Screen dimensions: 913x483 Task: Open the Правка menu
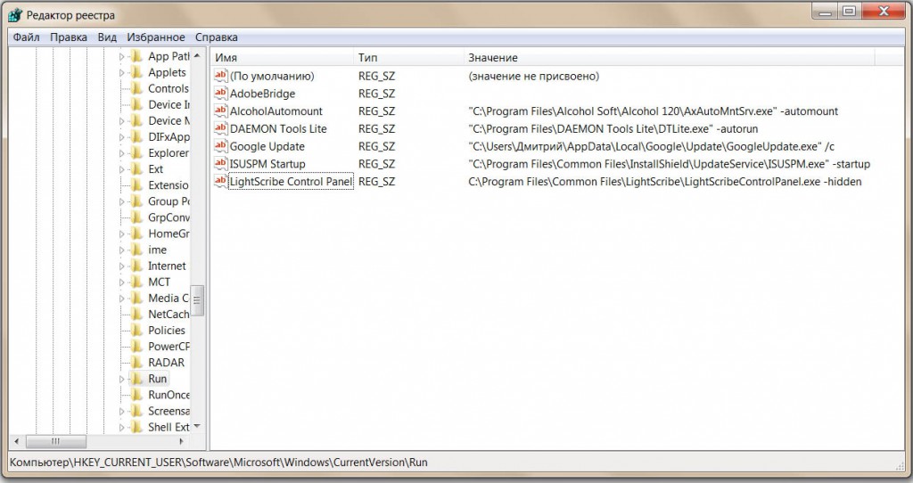[x=68, y=37]
